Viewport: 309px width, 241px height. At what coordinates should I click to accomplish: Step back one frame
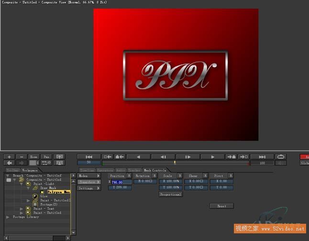coord(163,157)
